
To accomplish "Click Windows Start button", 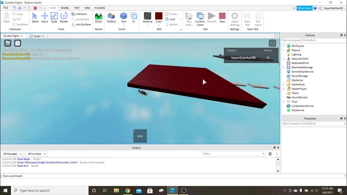I will click(x=5, y=190).
